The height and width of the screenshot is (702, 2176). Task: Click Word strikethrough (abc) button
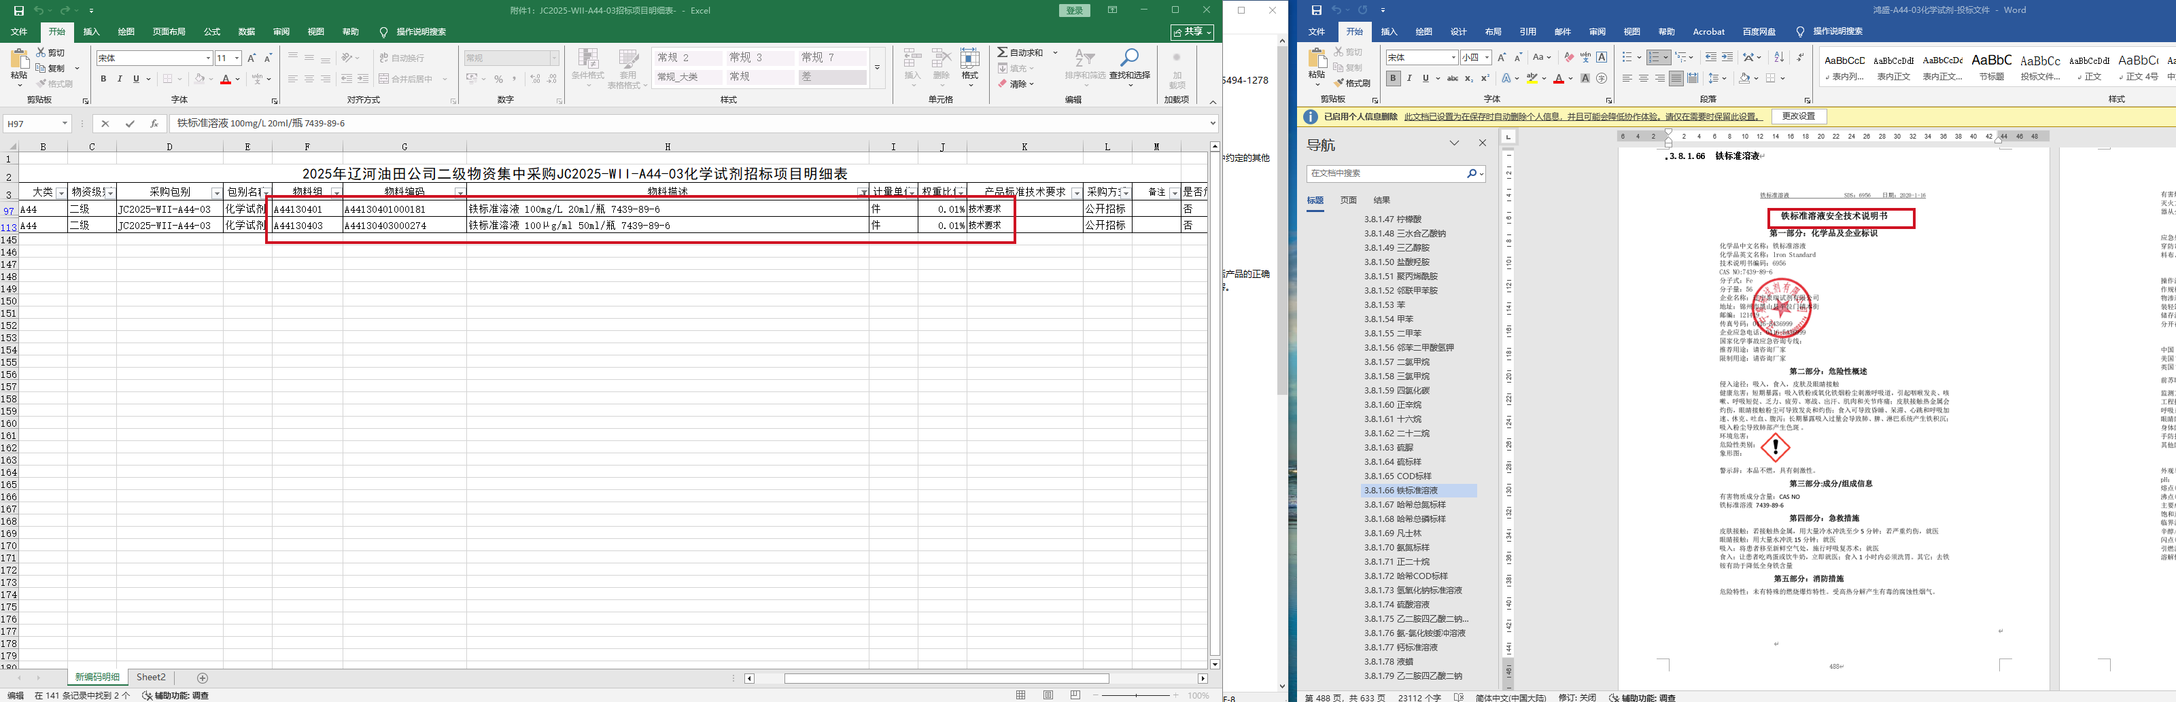point(1453,79)
